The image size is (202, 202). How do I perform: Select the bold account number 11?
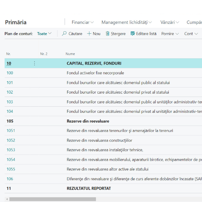click(9, 189)
